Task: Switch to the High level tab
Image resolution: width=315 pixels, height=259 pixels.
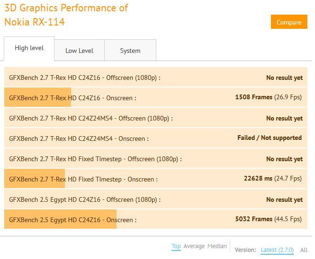Action: [29, 48]
